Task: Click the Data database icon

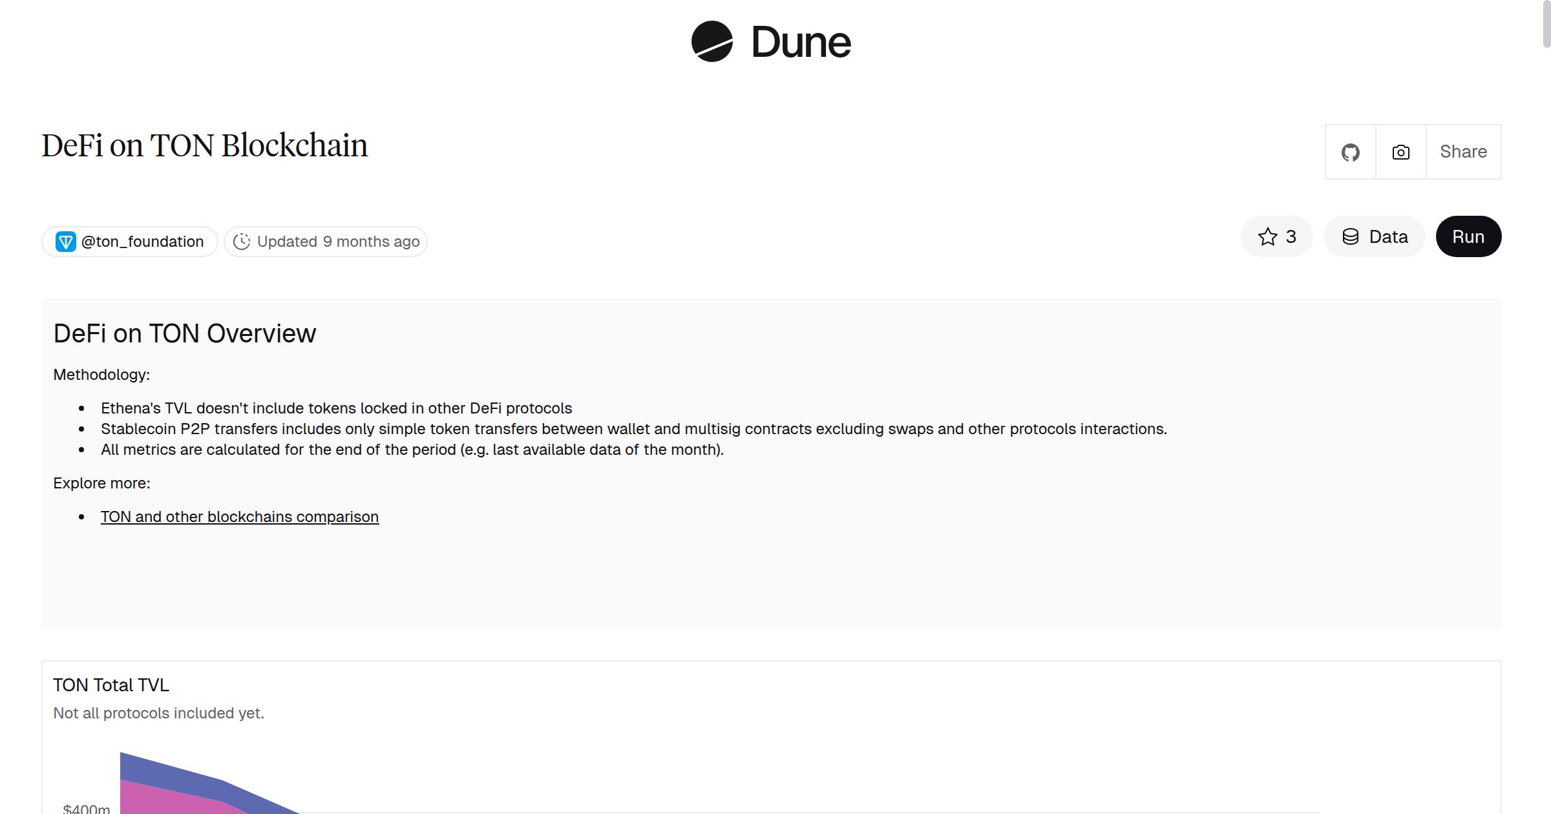Action: [x=1352, y=236]
